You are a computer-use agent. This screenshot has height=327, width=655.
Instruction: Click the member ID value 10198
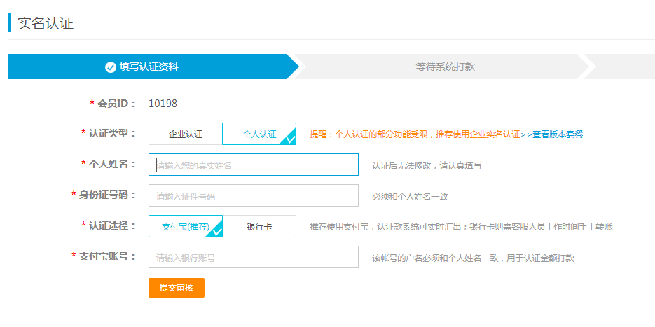[163, 104]
